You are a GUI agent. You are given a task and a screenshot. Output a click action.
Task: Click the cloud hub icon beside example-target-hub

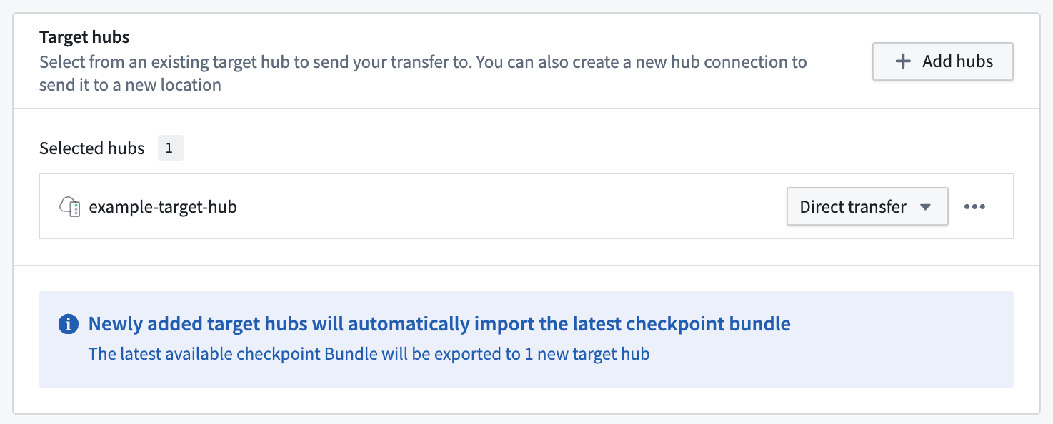click(69, 207)
